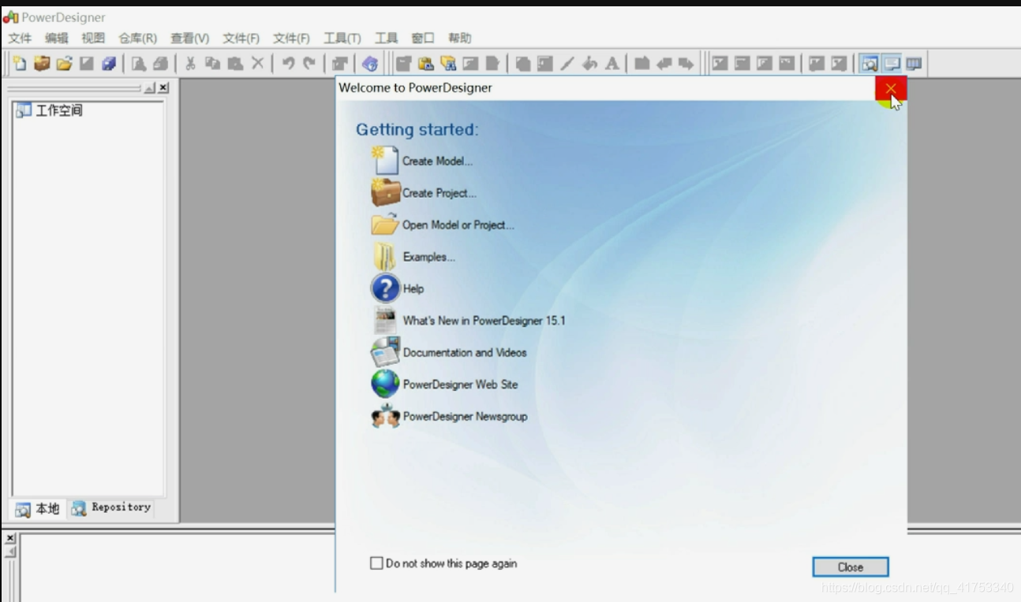Click the Print toolbar icon
This screenshot has width=1021, height=602.
tap(161, 64)
